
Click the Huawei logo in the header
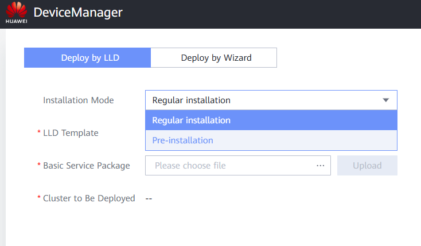tap(16, 14)
